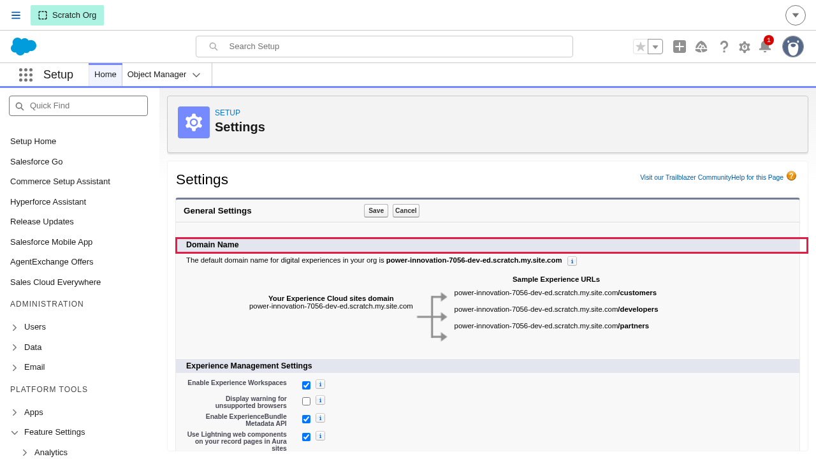Expand the Apps tree node
This screenshot has height=459, width=816.
point(15,412)
